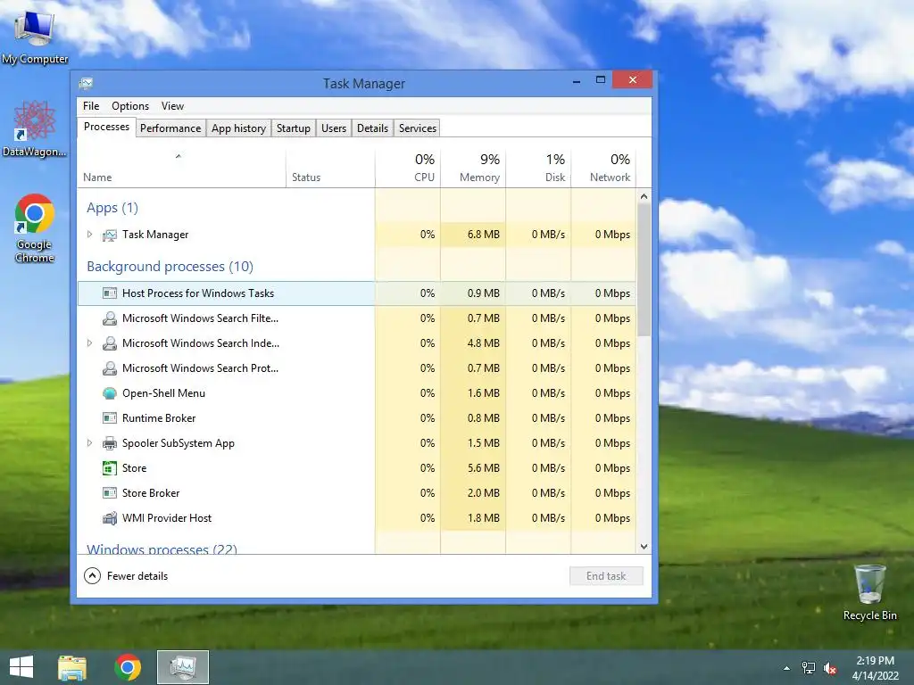
Task: Click the process list scroll down arrow
Action: (x=644, y=547)
